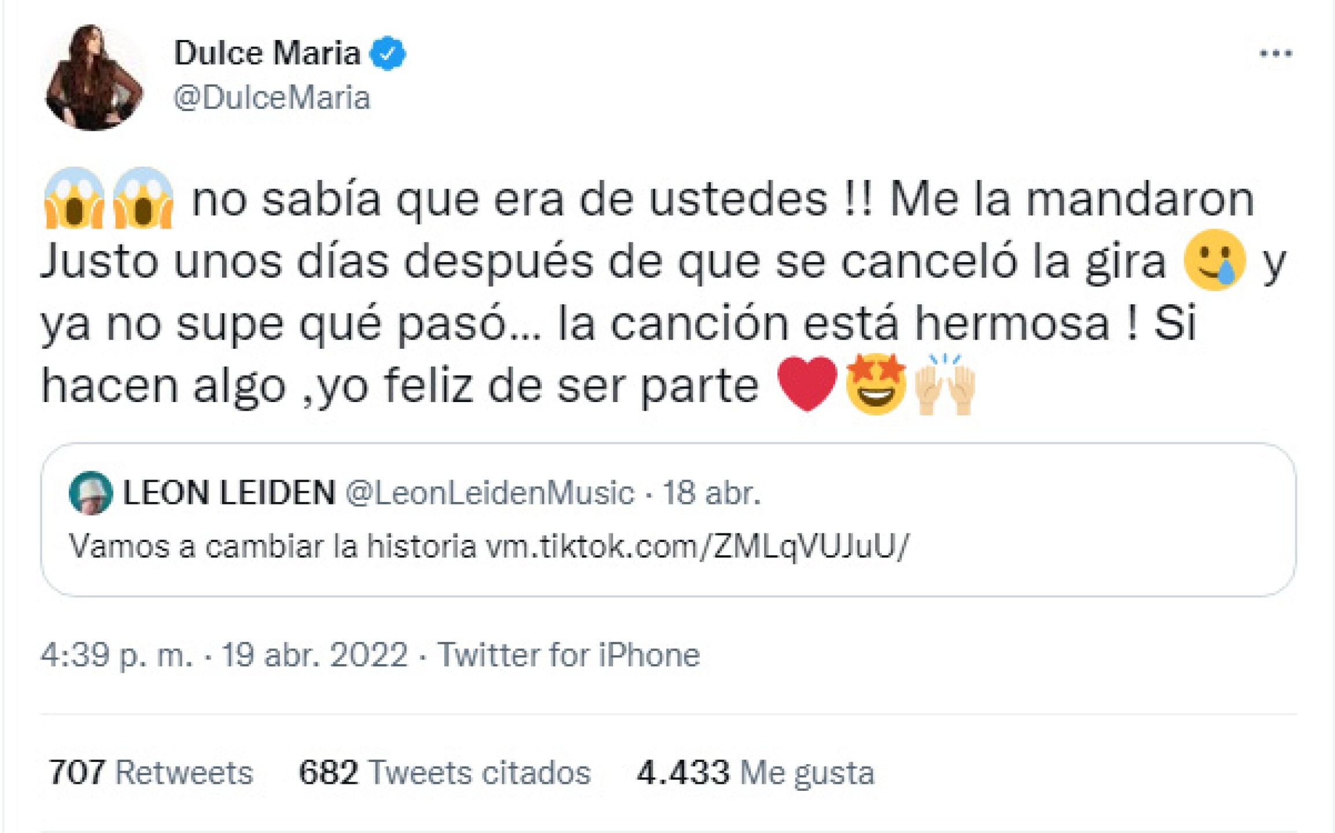This screenshot has width=1335, height=833.
Task: Click the blue verified badge
Action: pyautogui.click(x=388, y=54)
